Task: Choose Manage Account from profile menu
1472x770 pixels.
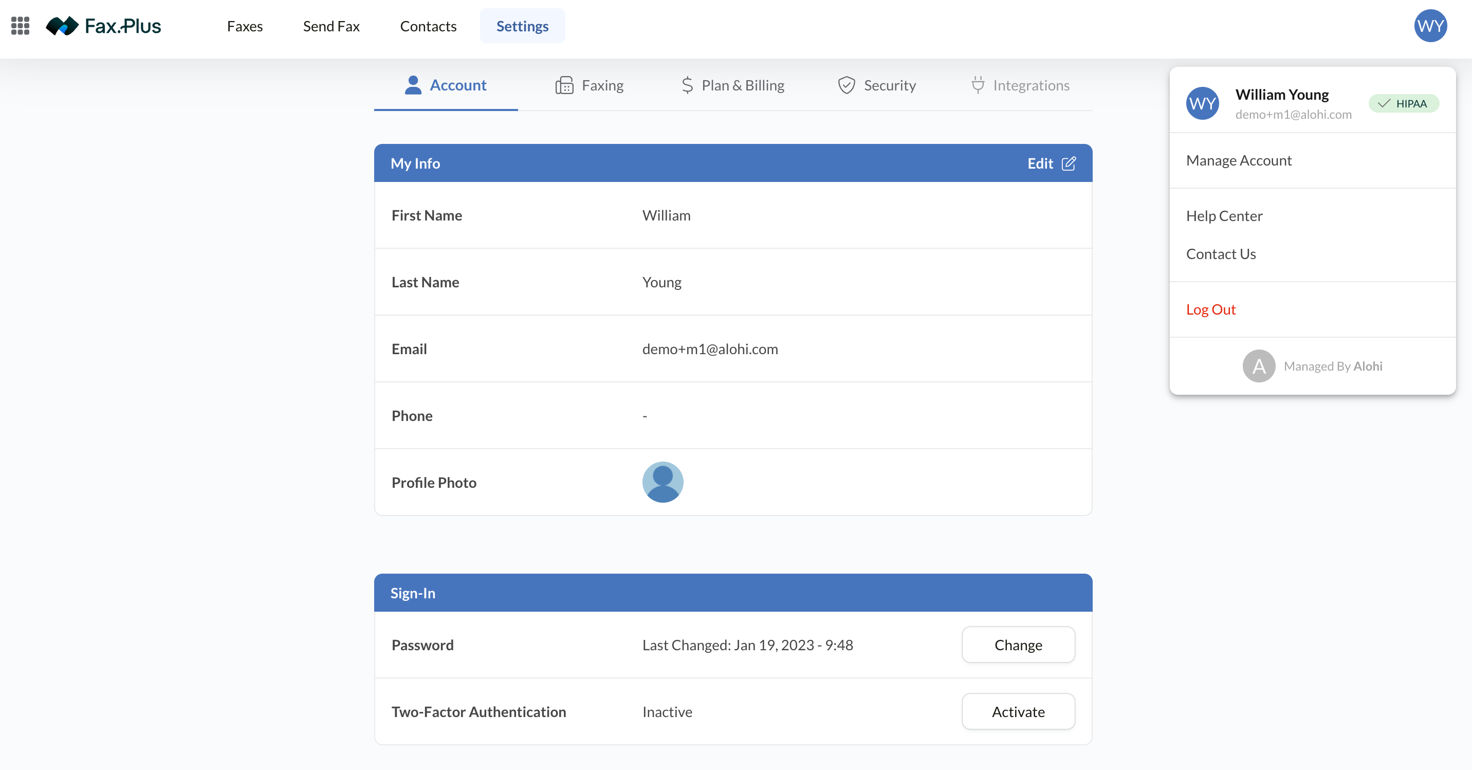Action: [1238, 161]
